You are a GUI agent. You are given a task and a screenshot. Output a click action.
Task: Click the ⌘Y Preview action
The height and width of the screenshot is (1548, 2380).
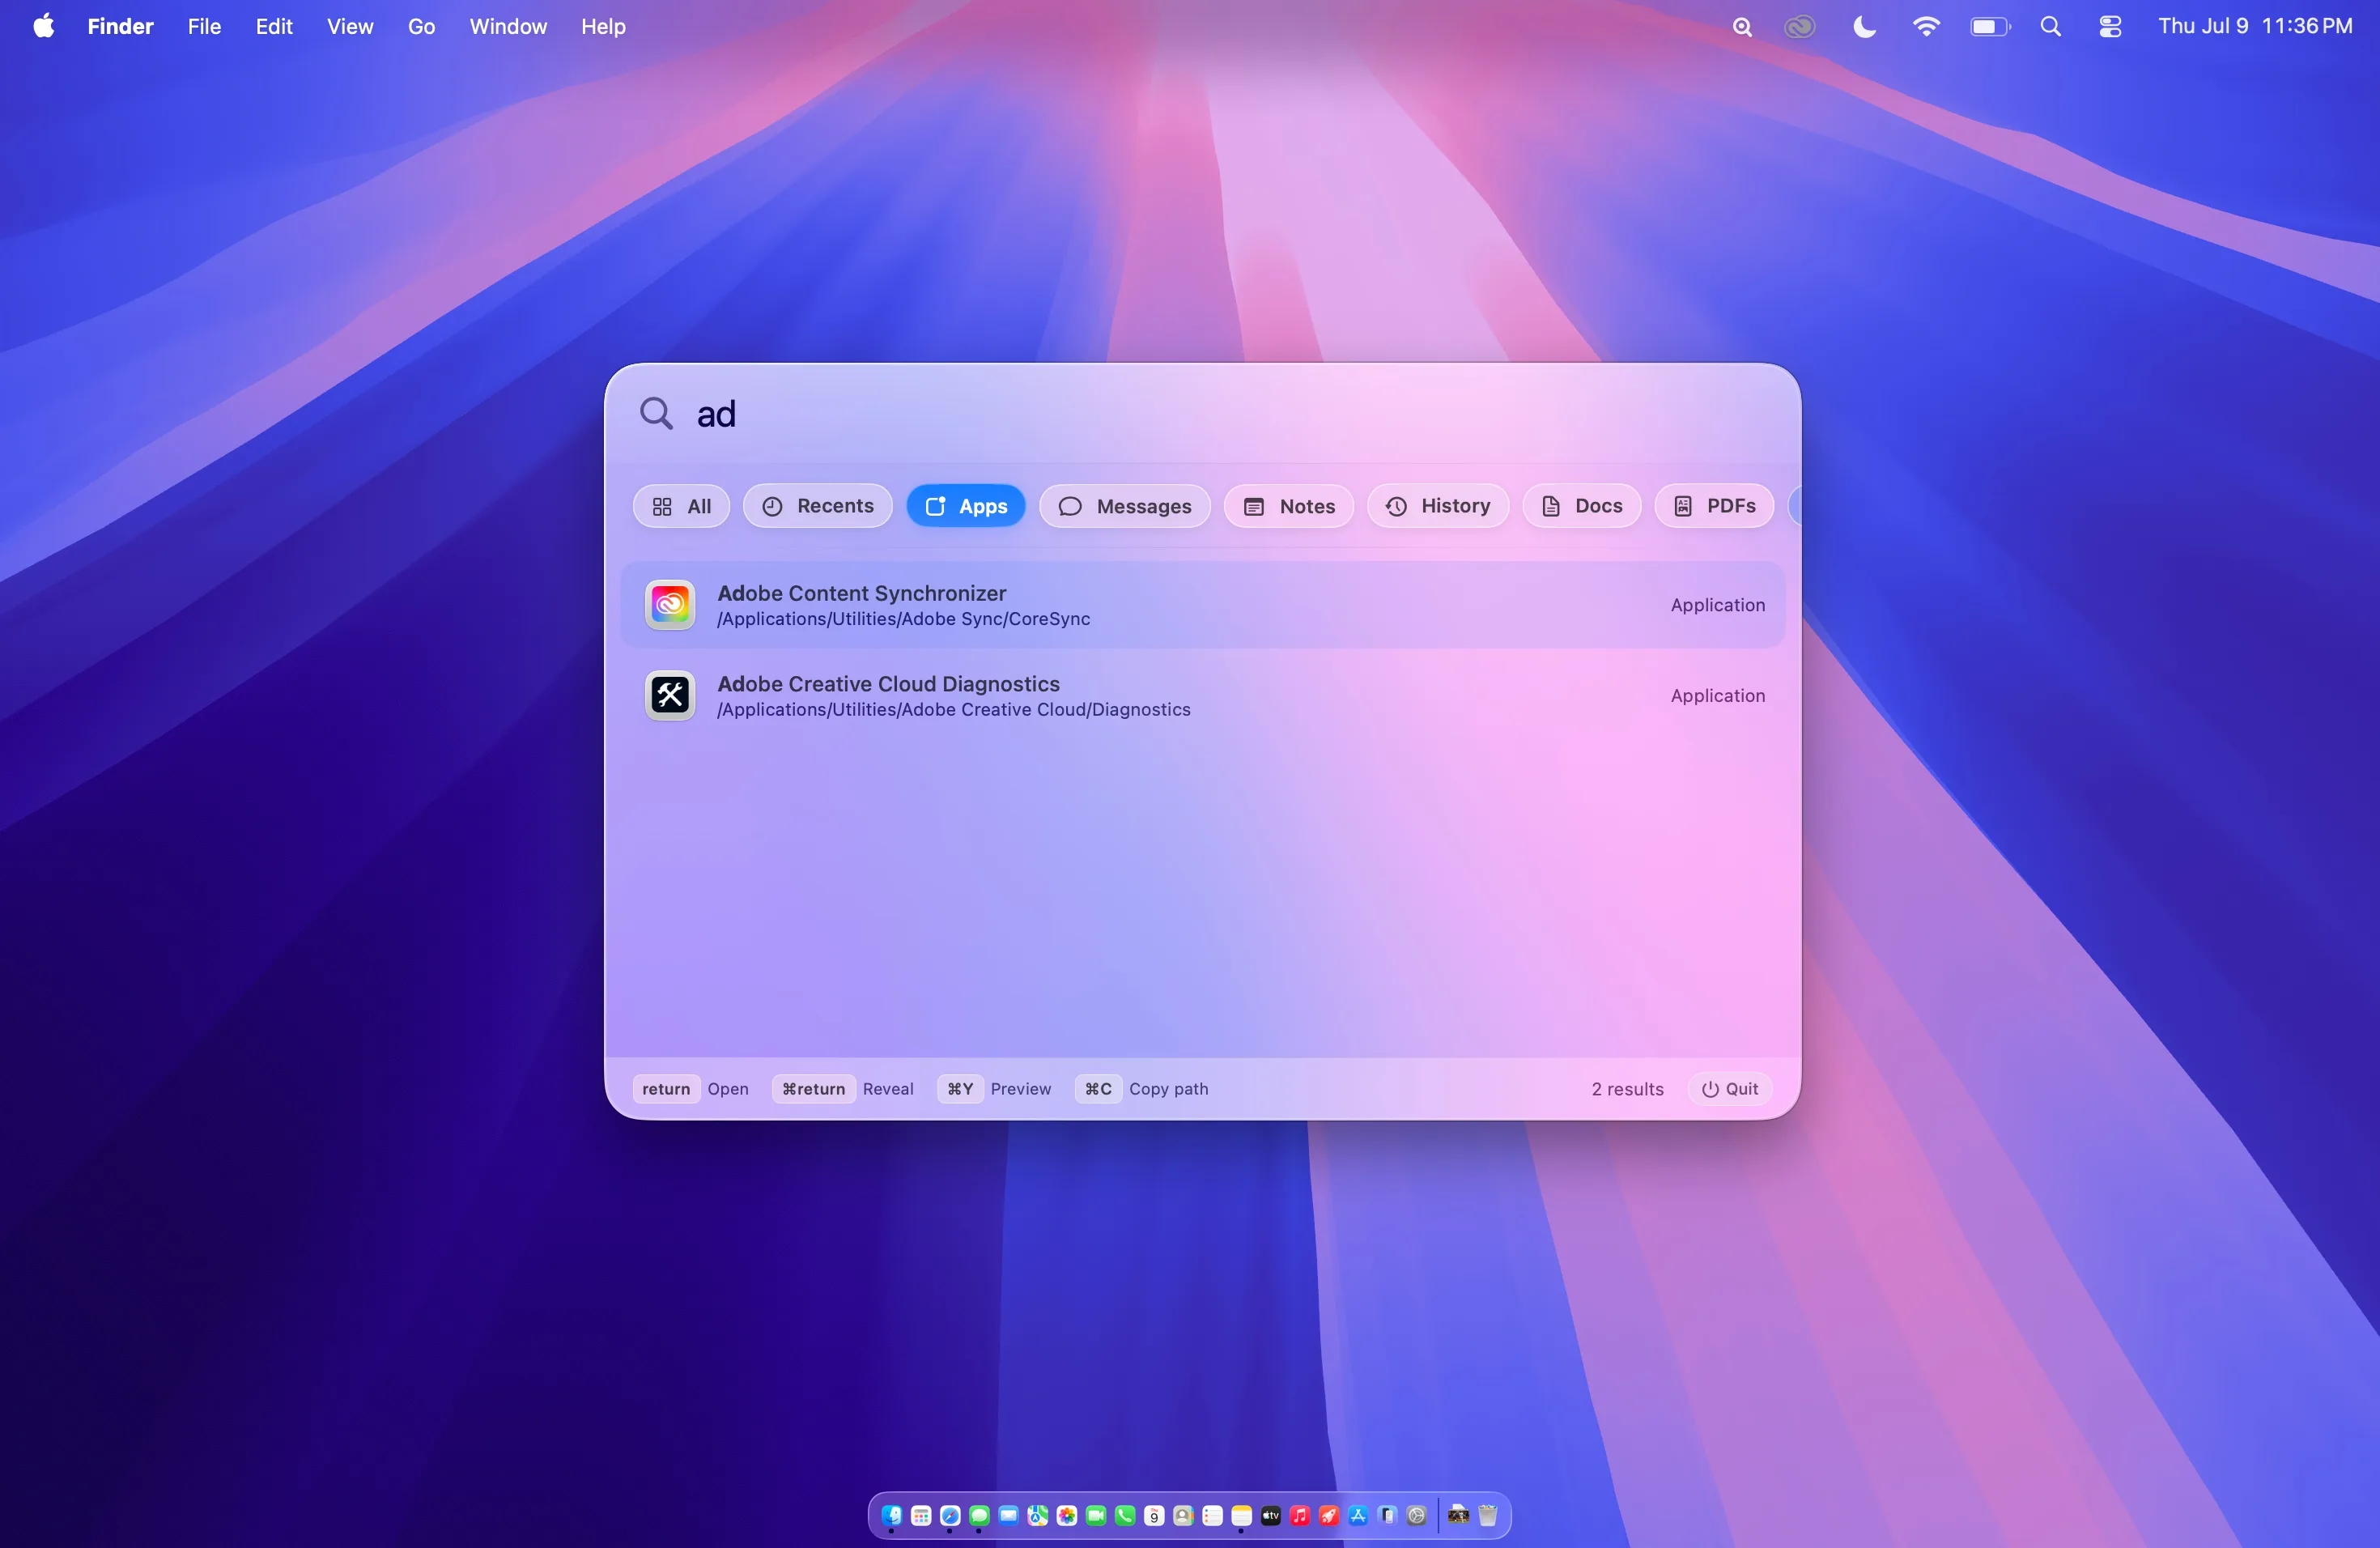pyautogui.click(x=994, y=1089)
